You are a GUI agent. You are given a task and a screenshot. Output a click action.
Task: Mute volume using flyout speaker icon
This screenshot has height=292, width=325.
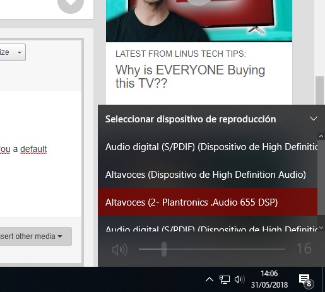pyautogui.click(x=120, y=250)
